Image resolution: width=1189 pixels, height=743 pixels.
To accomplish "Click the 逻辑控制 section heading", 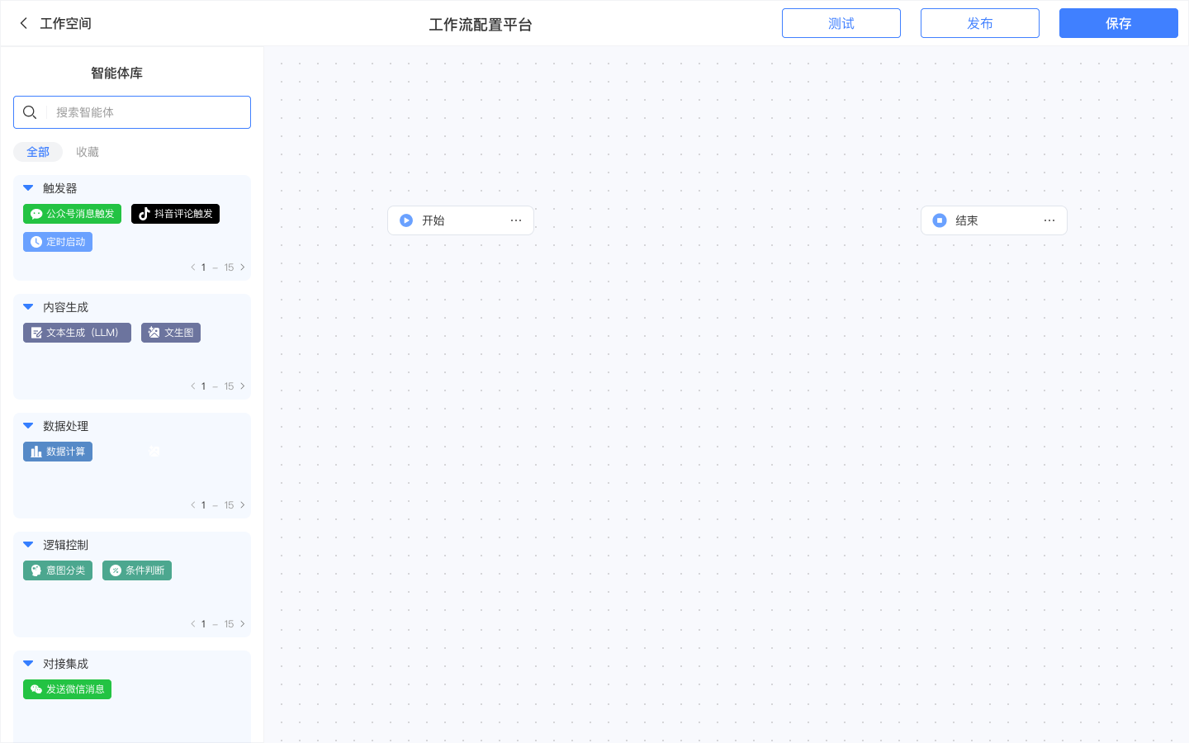I will 66,545.
